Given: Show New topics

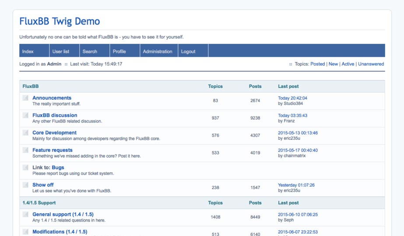Looking at the screenshot, I should [x=333, y=64].
